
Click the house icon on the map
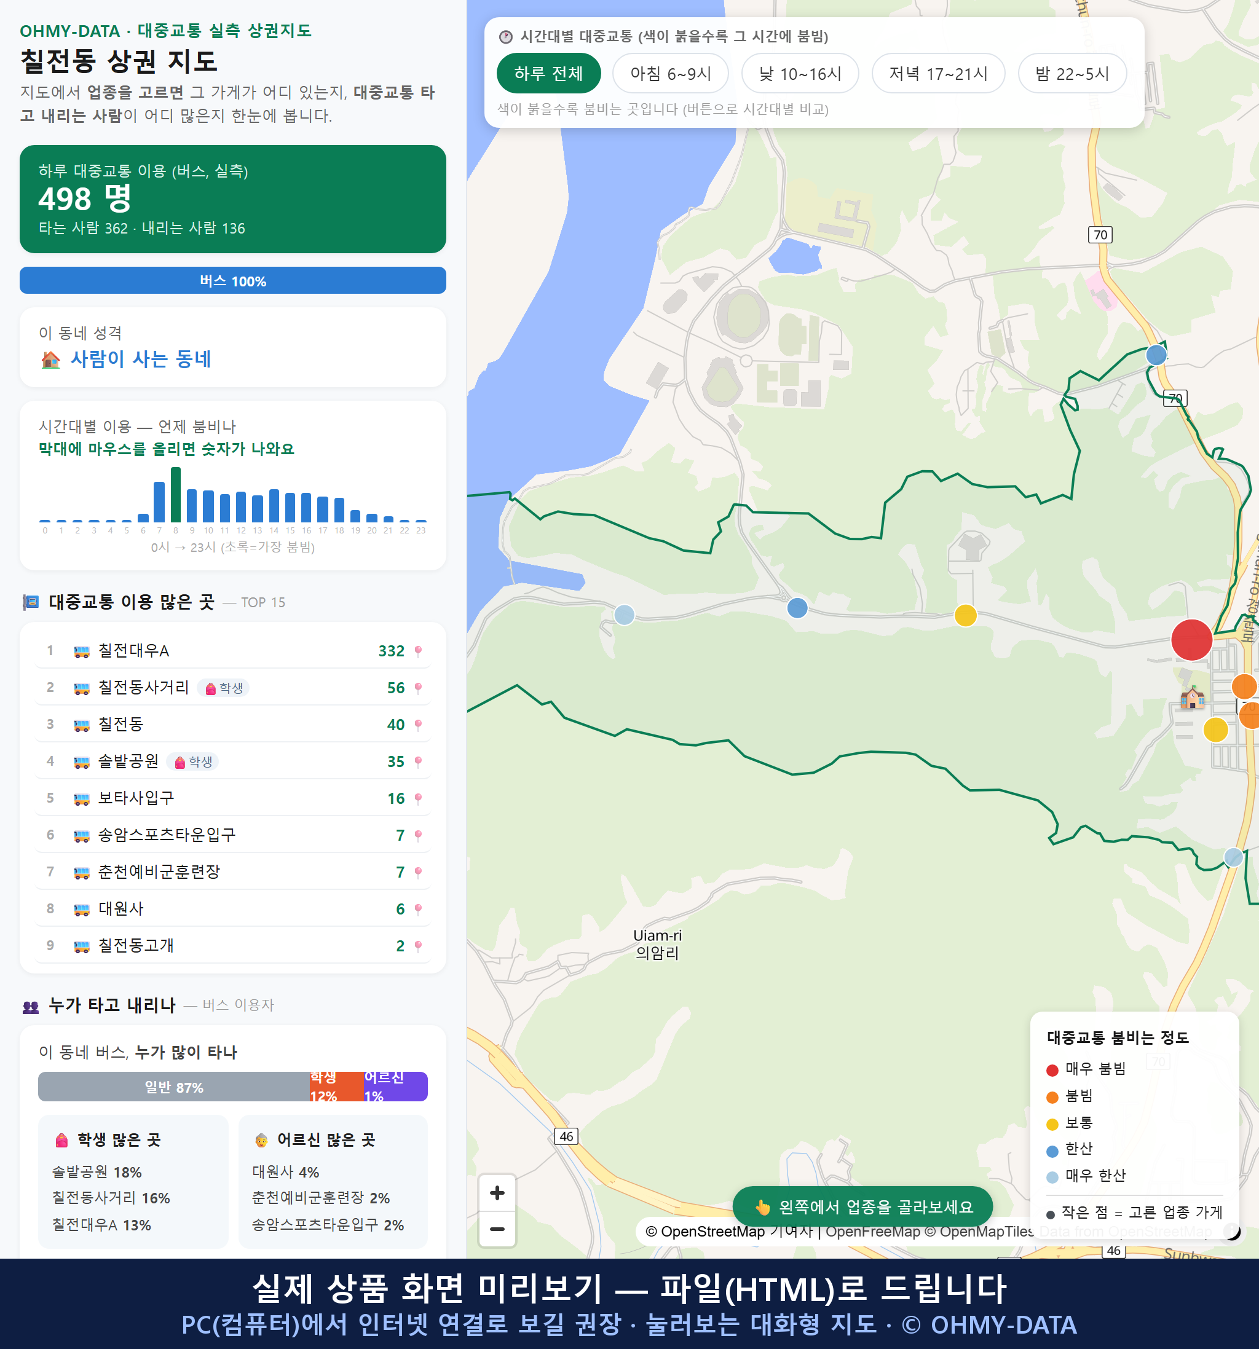click(x=1193, y=698)
